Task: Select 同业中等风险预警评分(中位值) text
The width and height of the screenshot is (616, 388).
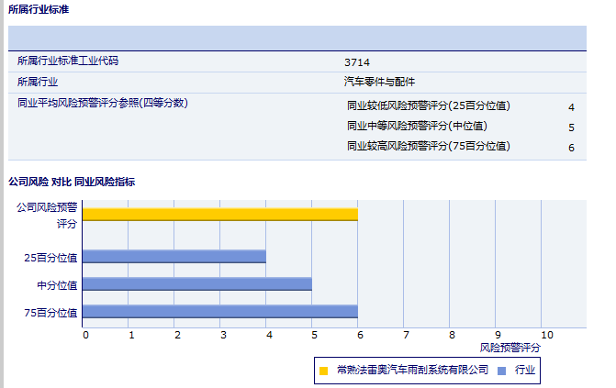Action: click(x=417, y=126)
